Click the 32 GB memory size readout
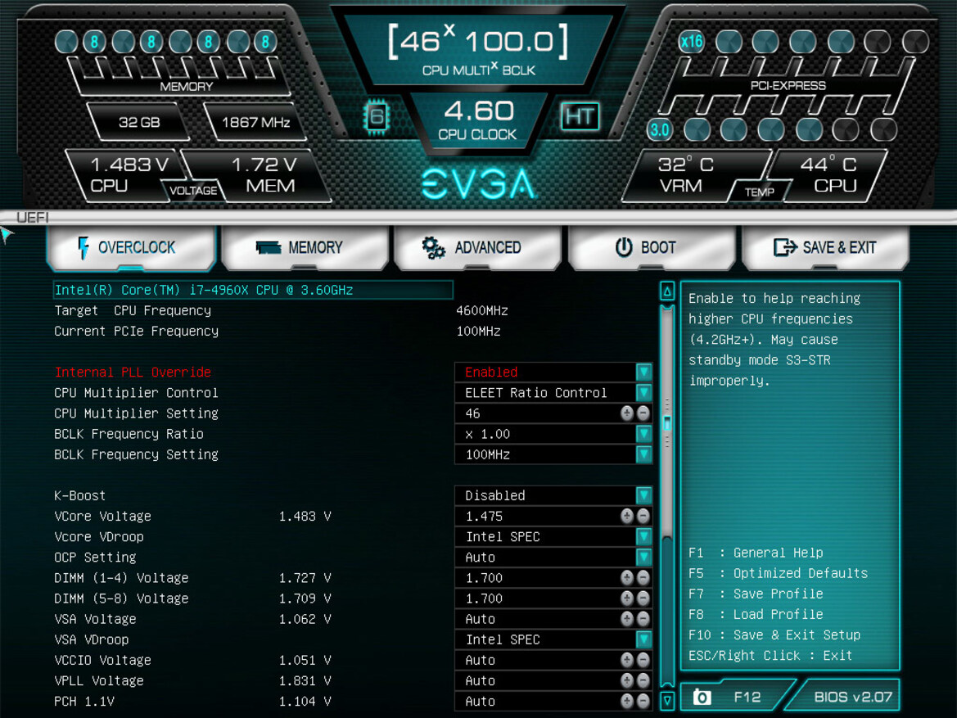 pos(139,122)
